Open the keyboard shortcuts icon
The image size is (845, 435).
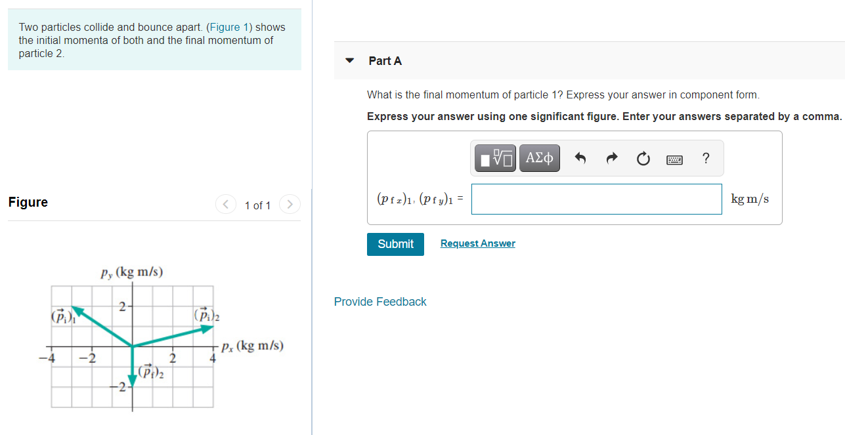point(674,157)
